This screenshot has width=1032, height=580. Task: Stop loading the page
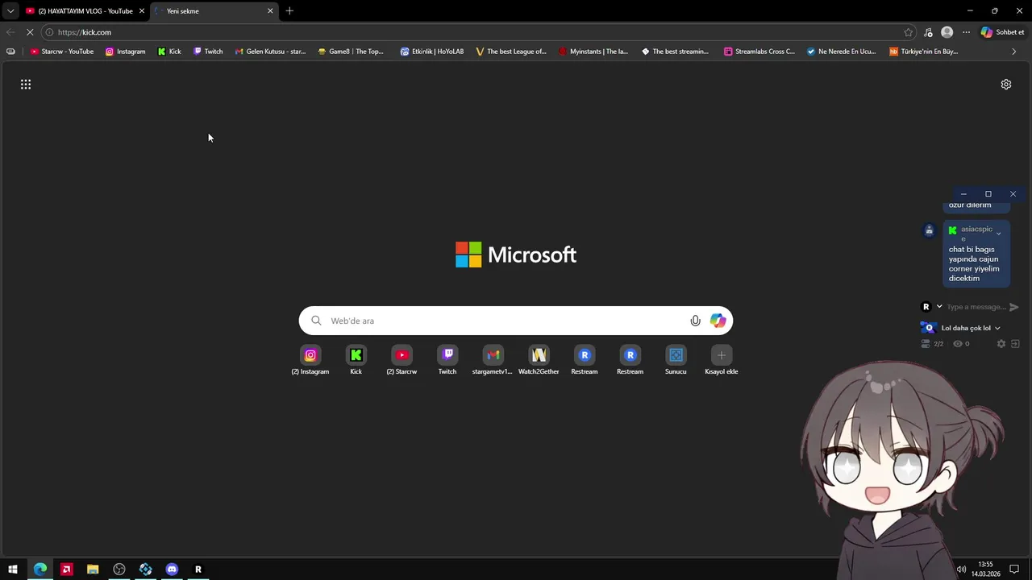pyautogui.click(x=30, y=32)
